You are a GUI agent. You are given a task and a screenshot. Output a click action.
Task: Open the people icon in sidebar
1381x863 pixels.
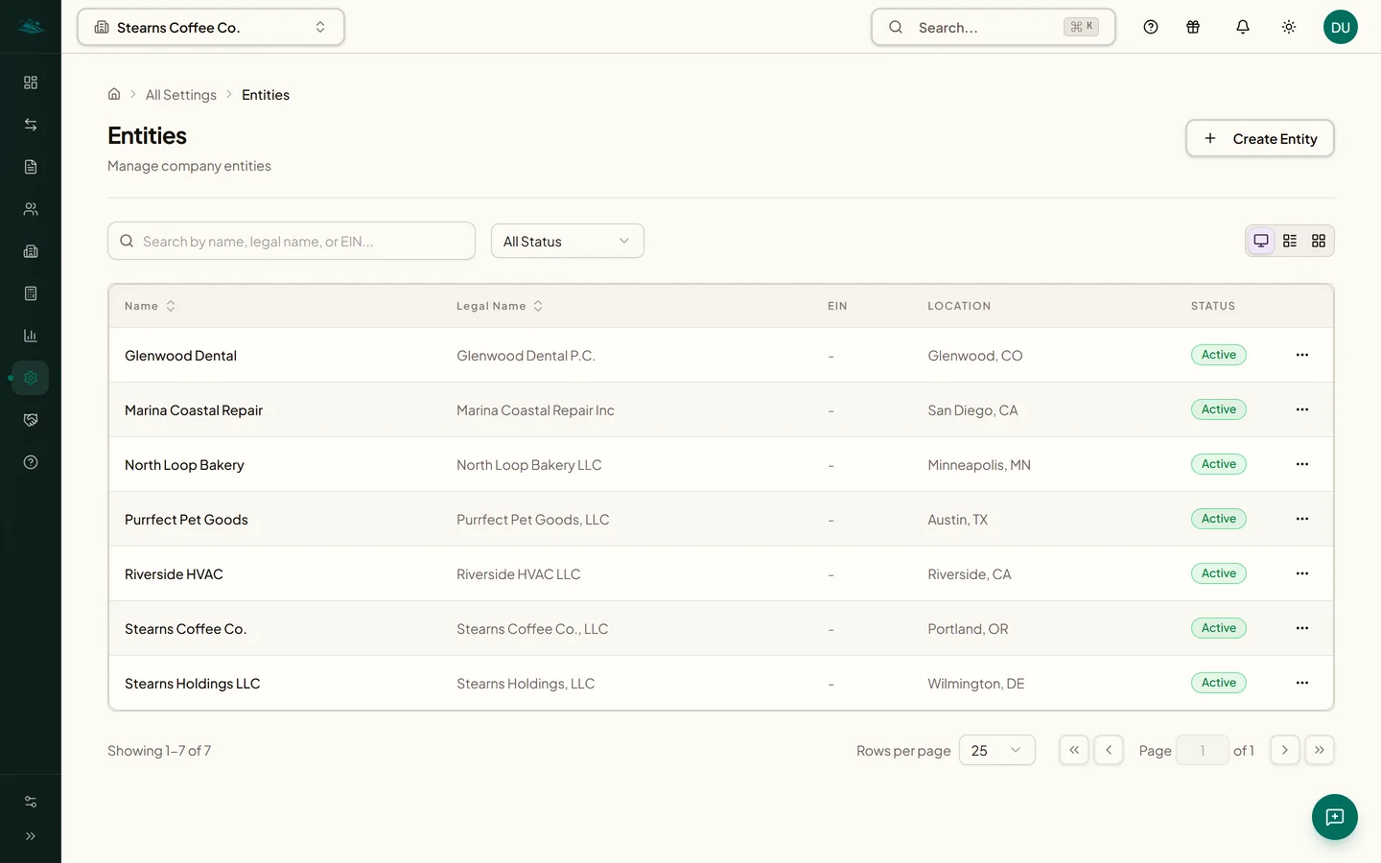[x=31, y=209]
